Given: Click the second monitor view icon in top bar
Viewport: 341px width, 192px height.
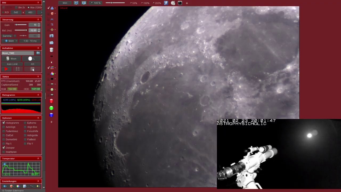Looking at the screenshot, I should pyautogui.click(x=84, y=3).
